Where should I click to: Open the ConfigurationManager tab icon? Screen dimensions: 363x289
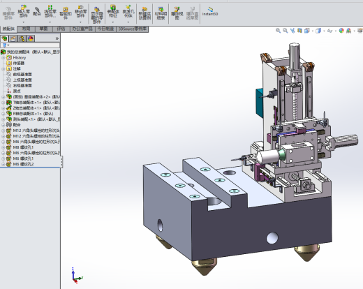(22, 38)
